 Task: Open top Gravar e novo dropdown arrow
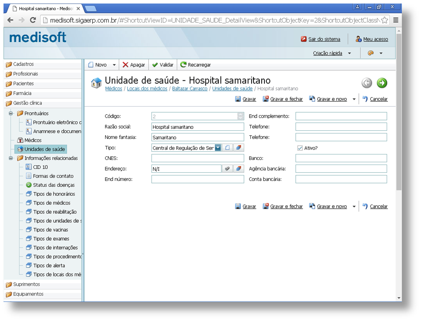[354, 99]
